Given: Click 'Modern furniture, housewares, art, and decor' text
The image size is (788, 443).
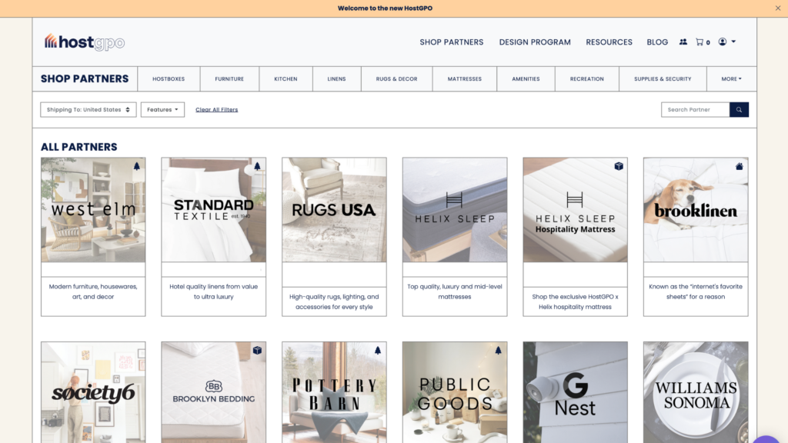Looking at the screenshot, I should coord(93,291).
